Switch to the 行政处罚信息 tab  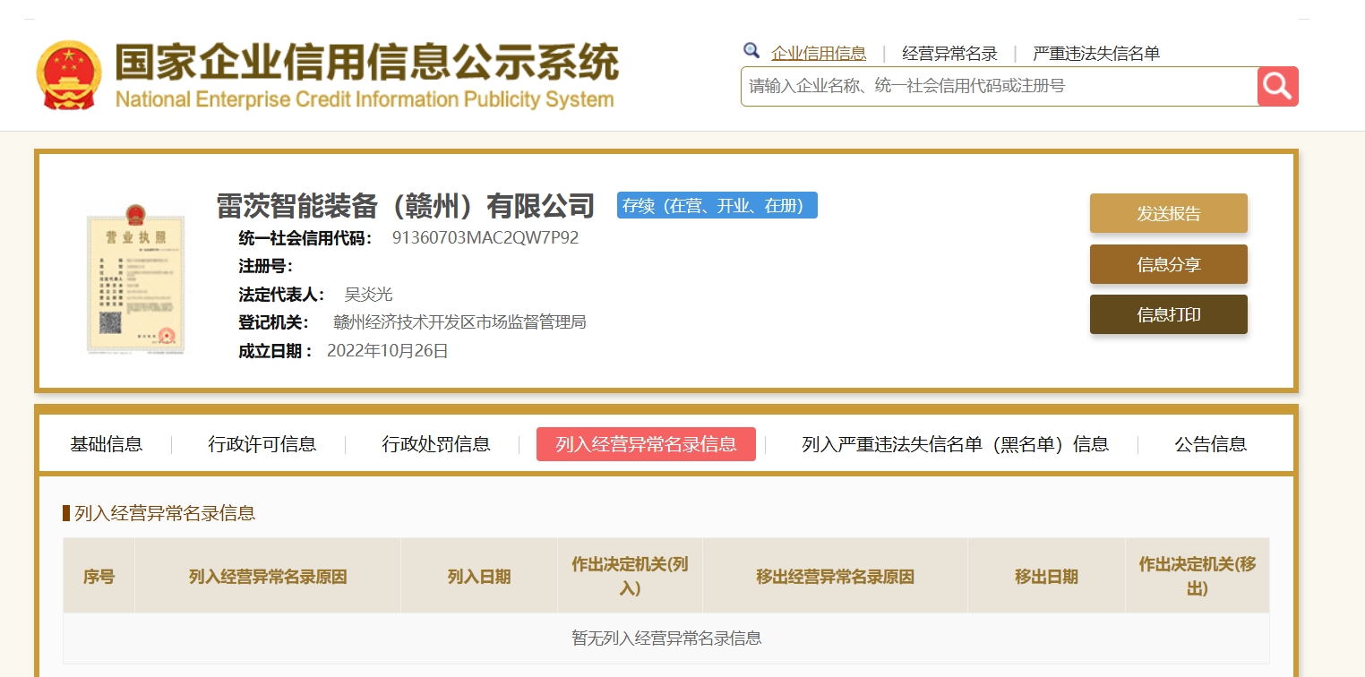click(436, 444)
